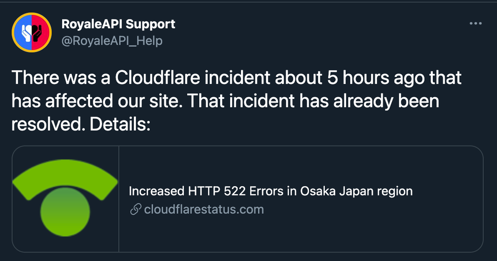Viewport: 497px width, 261px height.
Task: Open the @RoyaleAPI_Help handle link
Action: pos(112,41)
